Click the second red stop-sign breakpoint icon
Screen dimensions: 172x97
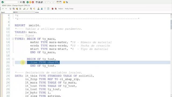point(56,9)
